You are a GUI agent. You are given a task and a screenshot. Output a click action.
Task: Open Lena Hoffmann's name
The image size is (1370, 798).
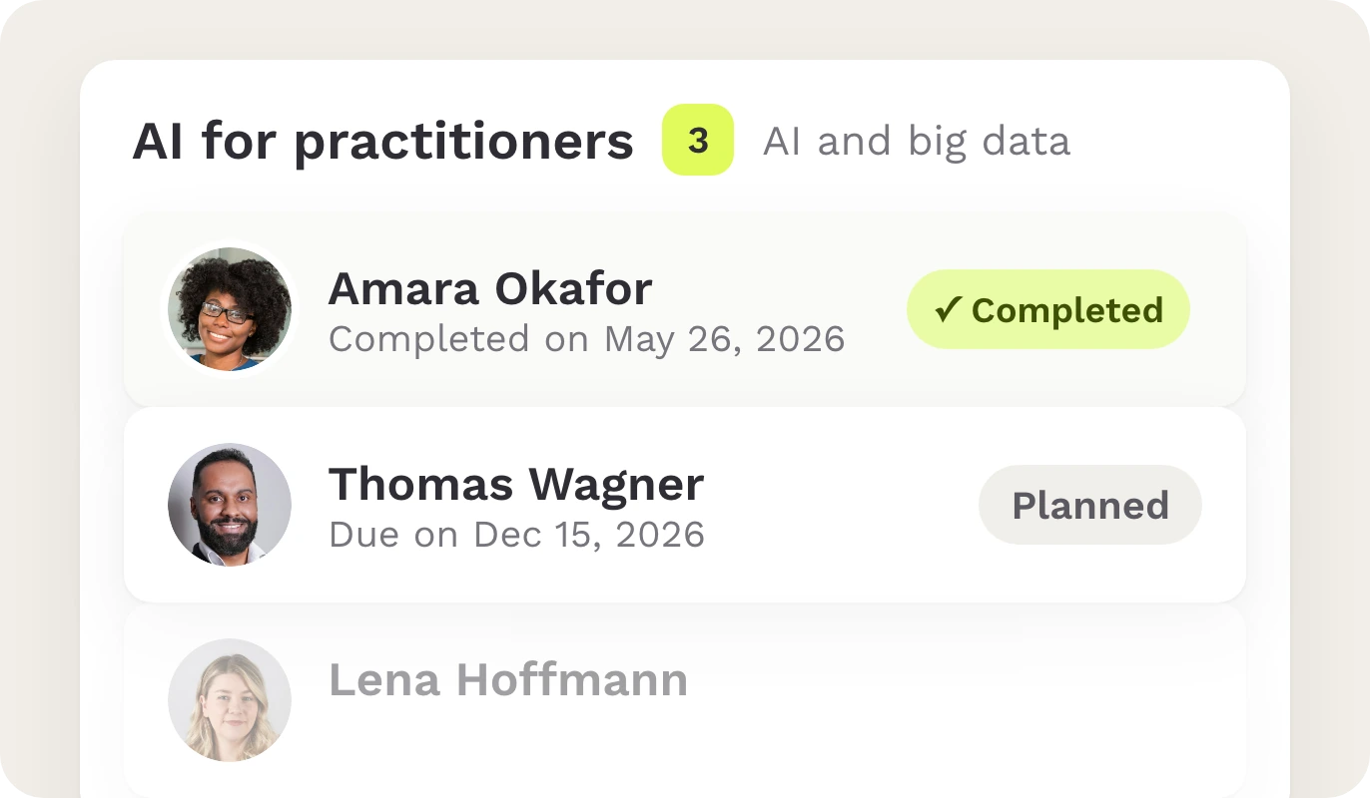[508, 679]
